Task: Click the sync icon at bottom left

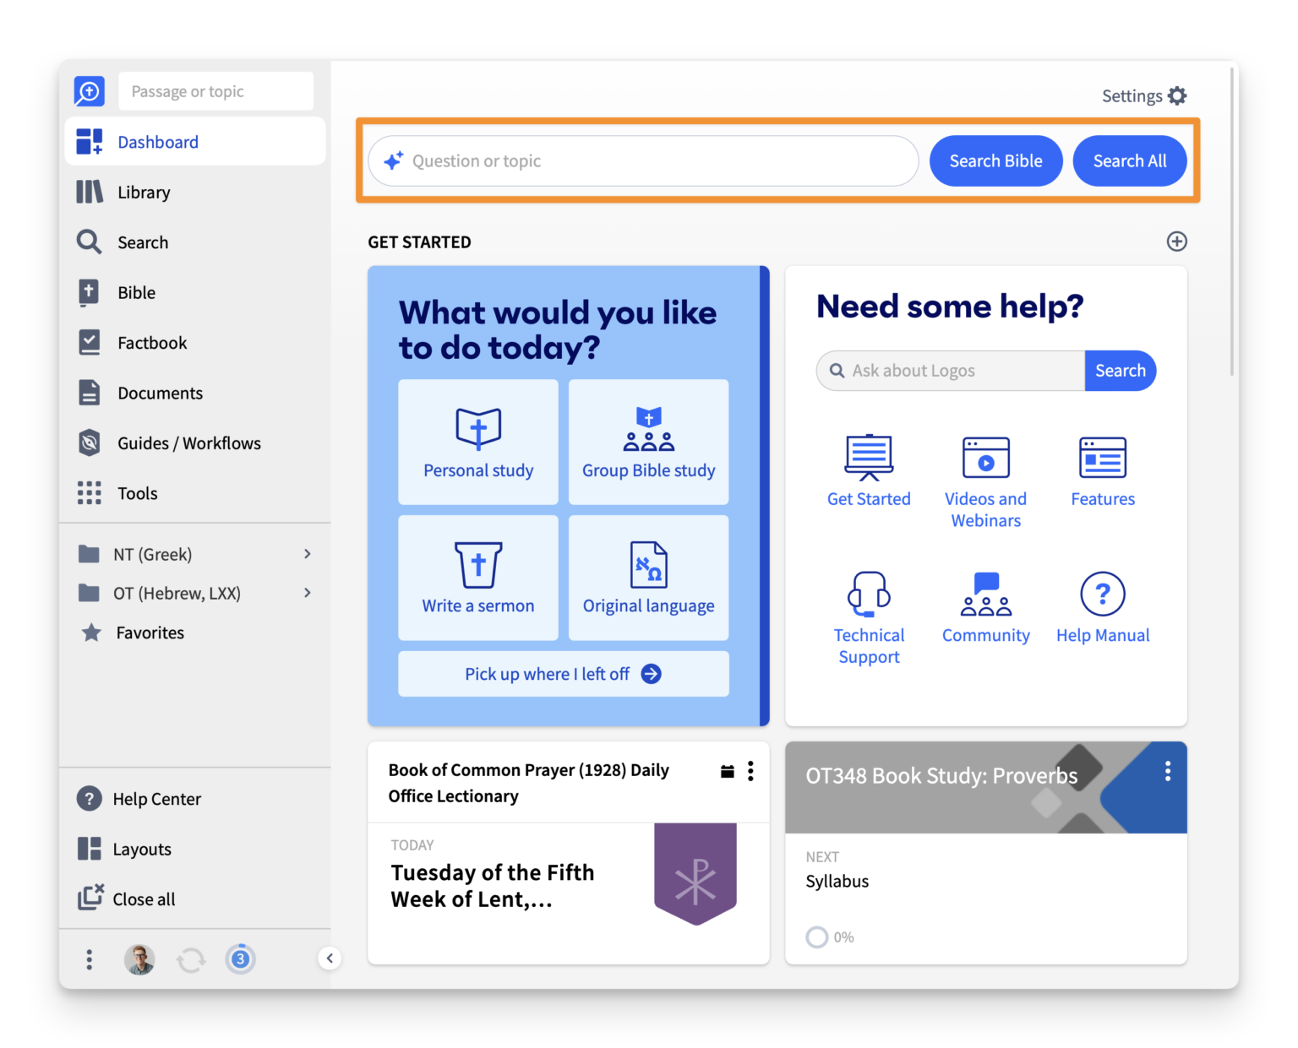Action: coord(190,959)
